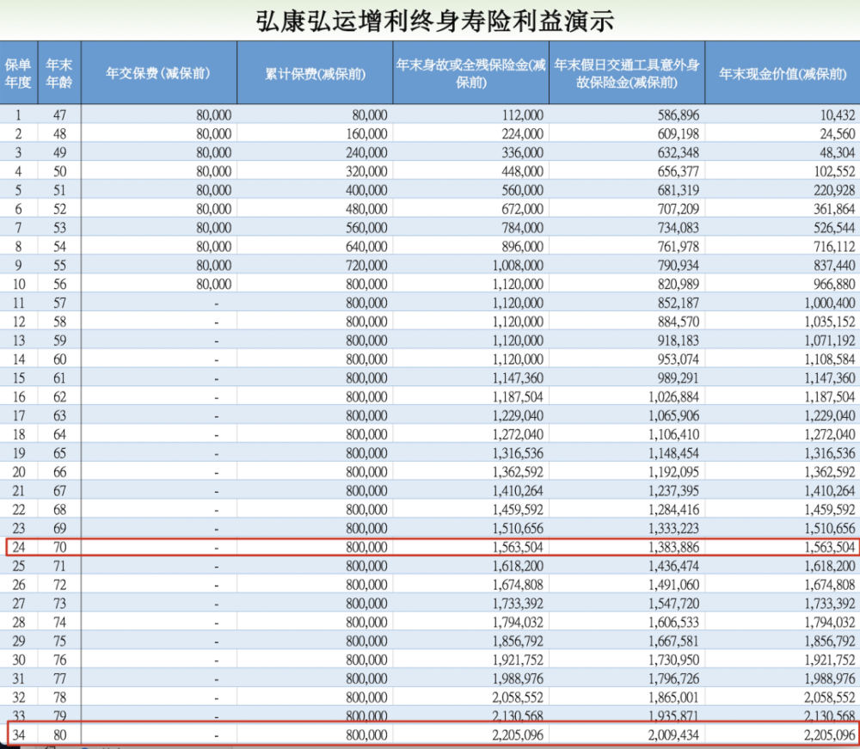Click cash value 220,928
Screen dimensions: 860x749
(835, 190)
